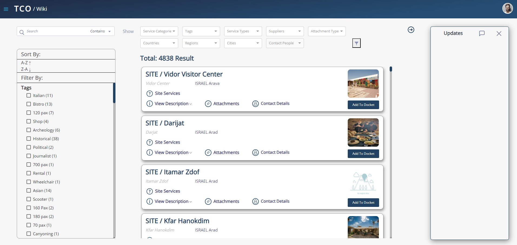The height and width of the screenshot is (245, 517).
Task: Enable the Rental (1) tag filter
Action: pos(29,173)
